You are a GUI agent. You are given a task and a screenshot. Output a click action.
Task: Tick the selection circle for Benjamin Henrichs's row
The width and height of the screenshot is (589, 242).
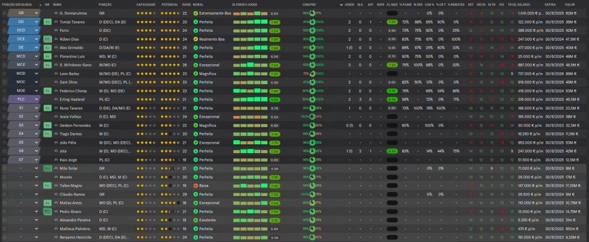click(x=4, y=237)
